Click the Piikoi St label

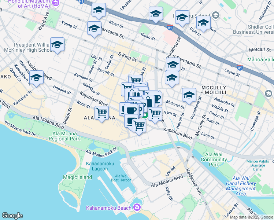(67, 115)
